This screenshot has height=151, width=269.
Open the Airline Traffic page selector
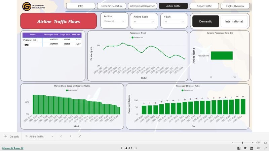click(39, 137)
